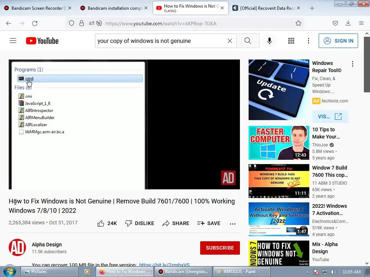Search with voice microphone icon
Viewport: 370px width, 277px height.
pyautogui.click(x=270, y=41)
